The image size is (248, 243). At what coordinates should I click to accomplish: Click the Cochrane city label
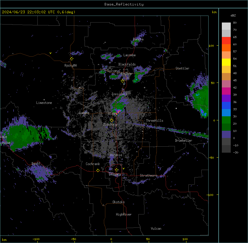click(93, 164)
